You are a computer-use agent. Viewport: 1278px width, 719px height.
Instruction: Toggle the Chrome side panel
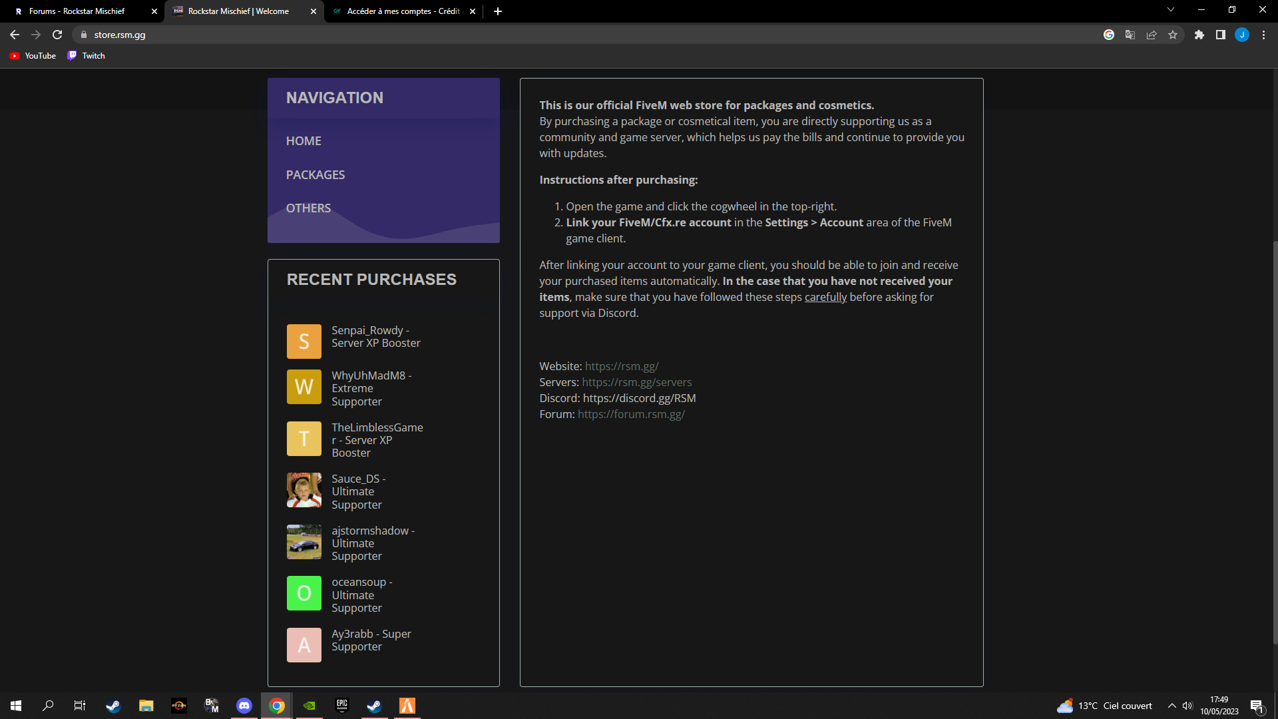[x=1221, y=35]
